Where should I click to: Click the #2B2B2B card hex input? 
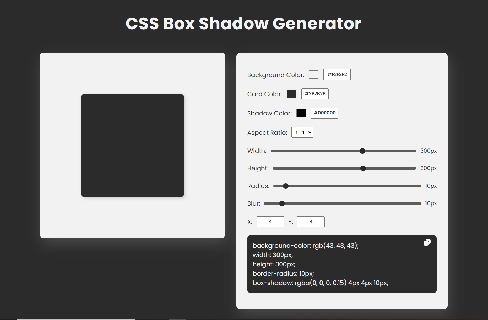click(315, 93)
